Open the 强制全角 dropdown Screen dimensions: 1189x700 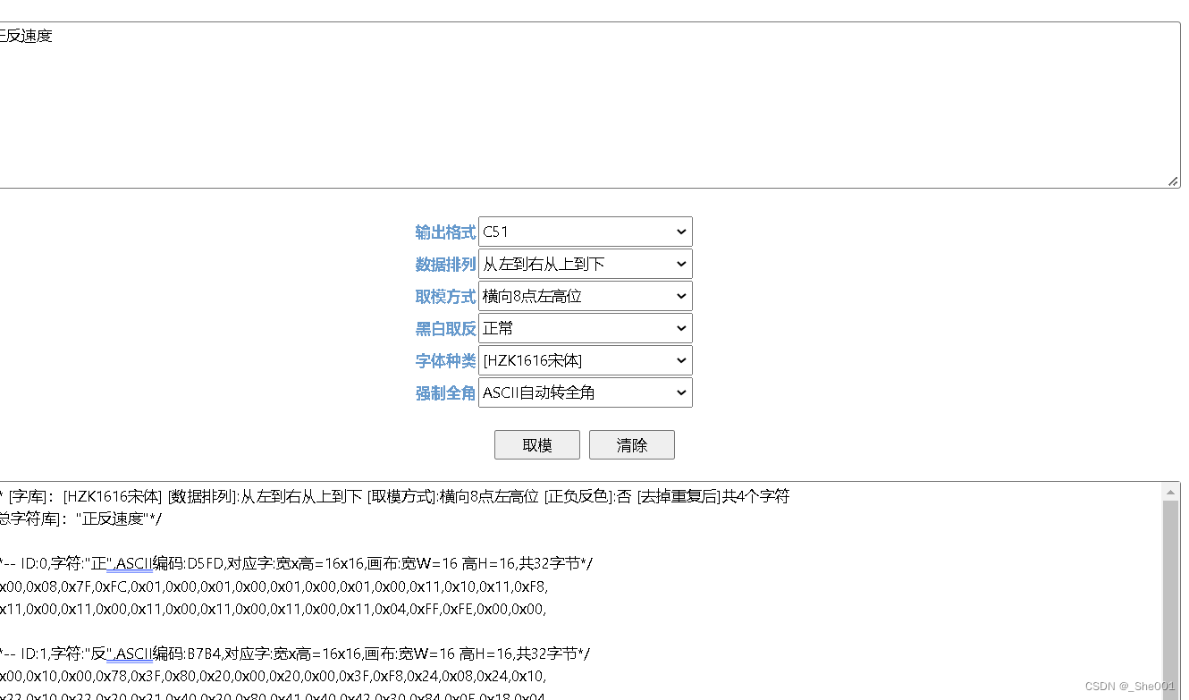[x=586, y=392]
